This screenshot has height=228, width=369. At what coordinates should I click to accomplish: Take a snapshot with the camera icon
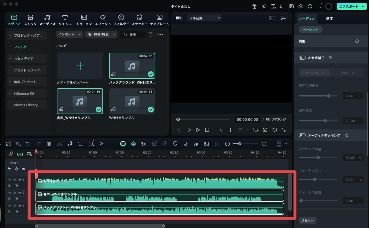click(x=265, y=130)
